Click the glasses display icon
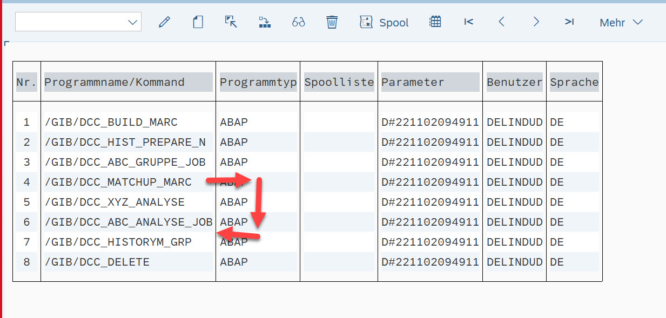This screenshot has width=666, height=318. pos(298,22)
